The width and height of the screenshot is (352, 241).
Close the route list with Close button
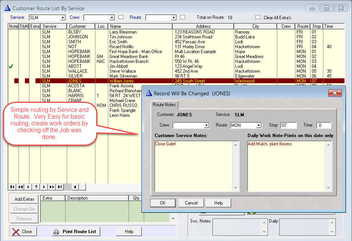(x=24, y=232)
